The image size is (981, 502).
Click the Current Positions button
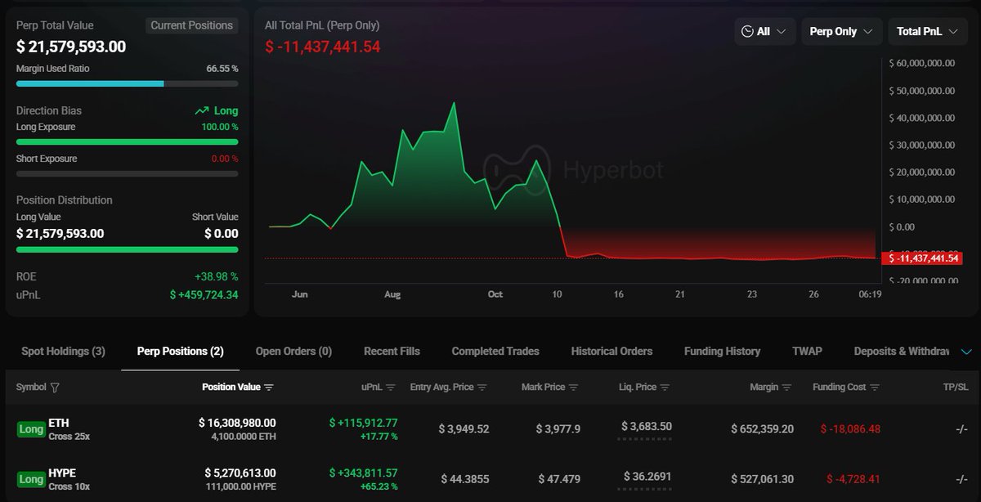192,25
